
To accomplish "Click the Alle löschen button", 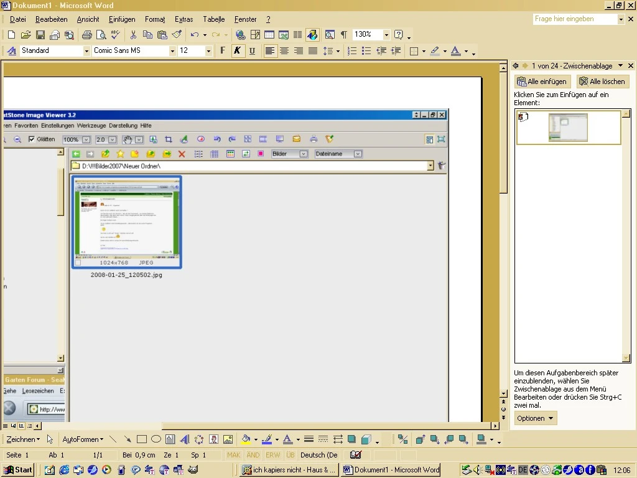I will pos(603,82).
